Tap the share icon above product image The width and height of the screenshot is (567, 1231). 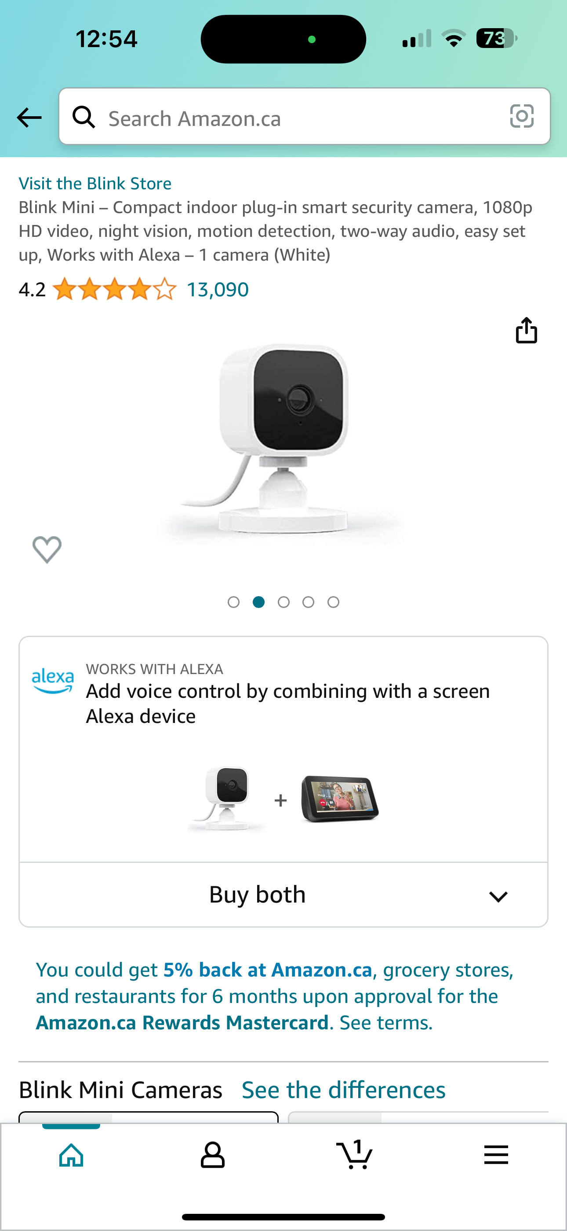(527, 330)
